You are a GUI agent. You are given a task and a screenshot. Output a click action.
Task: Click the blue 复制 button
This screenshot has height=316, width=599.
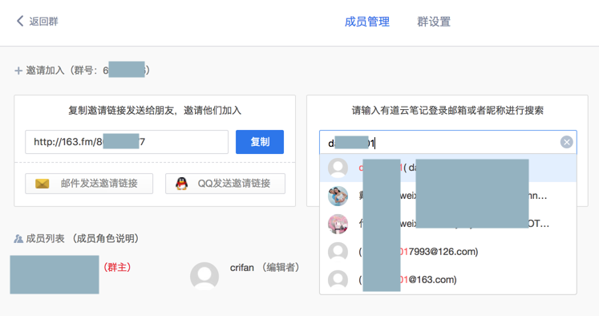pyautogui.click(x=260, y=142)
